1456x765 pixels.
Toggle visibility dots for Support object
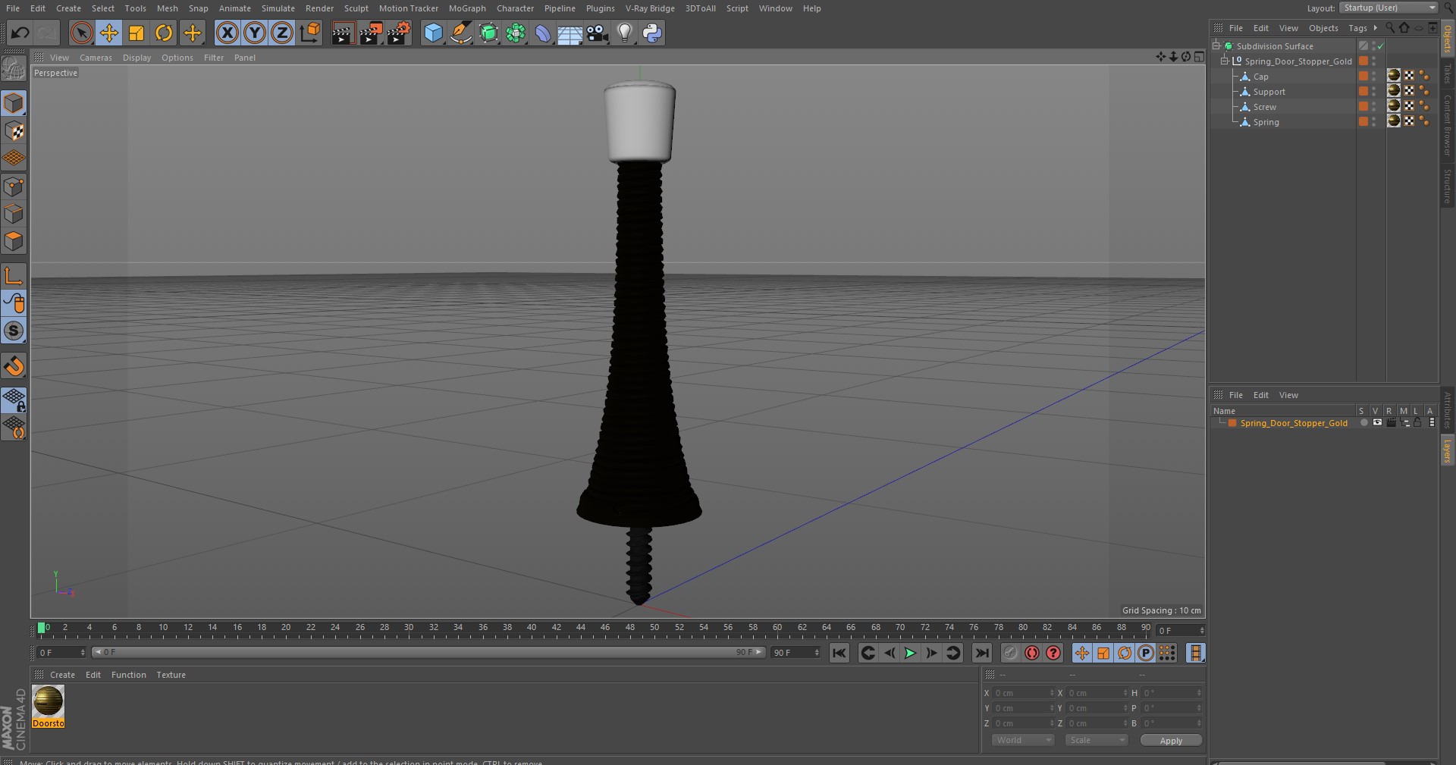pos(1373,92)
